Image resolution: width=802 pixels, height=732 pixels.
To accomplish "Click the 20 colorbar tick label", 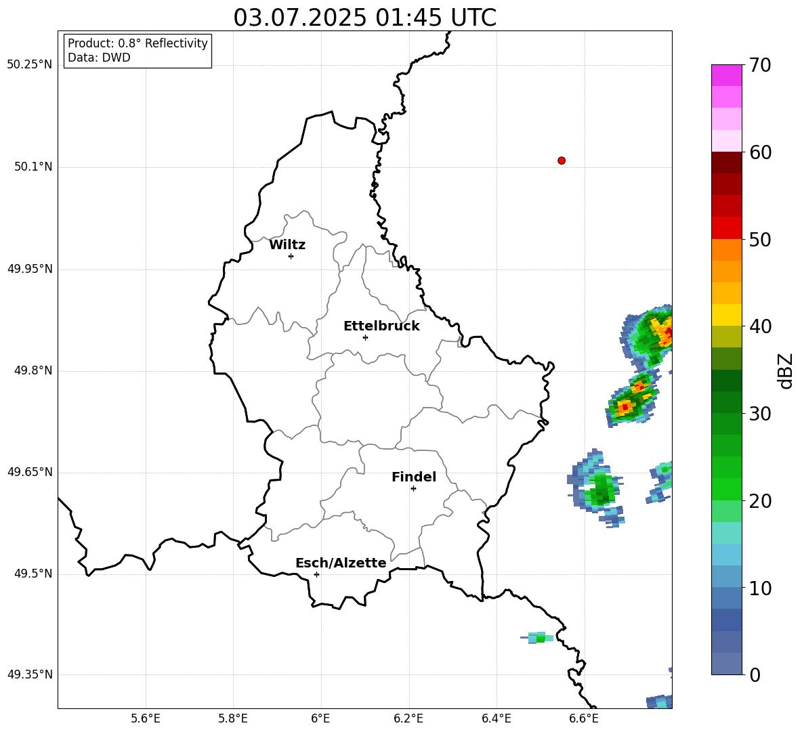I will 760,500.
